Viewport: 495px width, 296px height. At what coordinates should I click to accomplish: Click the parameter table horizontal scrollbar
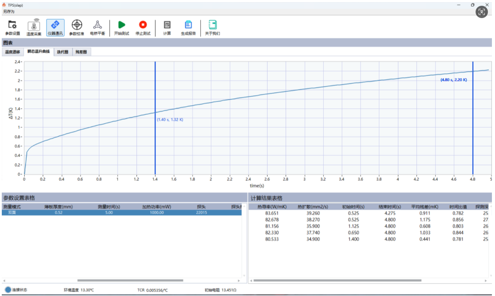(130, 281)
